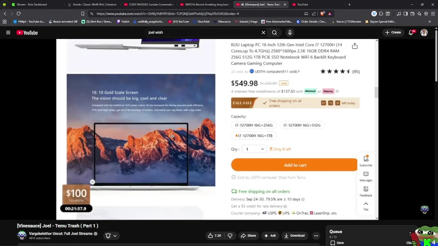Open the YouTube notifications bell
The height and width of the screenshot is (246, 438).
click(412, 32)
